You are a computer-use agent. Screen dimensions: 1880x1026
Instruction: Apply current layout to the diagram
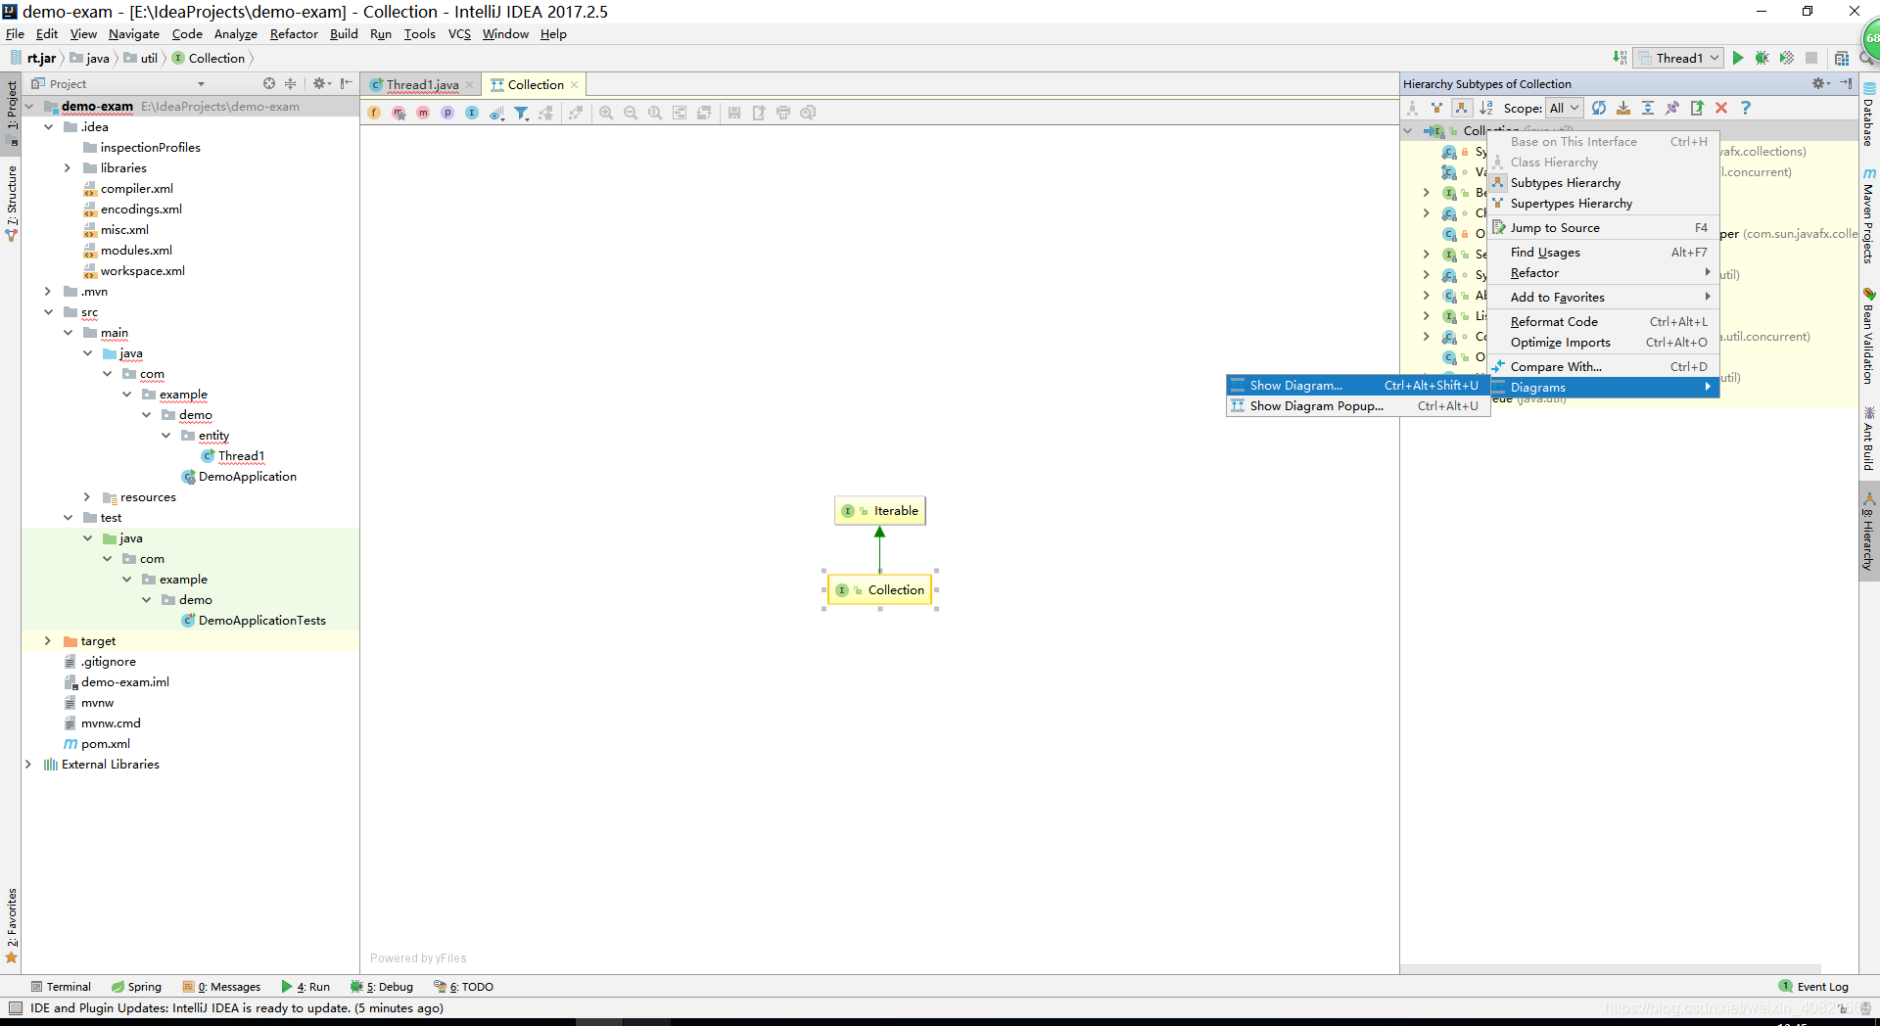coord(704,113)
